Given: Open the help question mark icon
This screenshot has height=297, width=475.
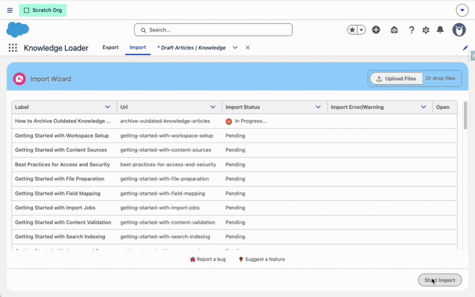Looking at the screenshot, I should (411, 30).
